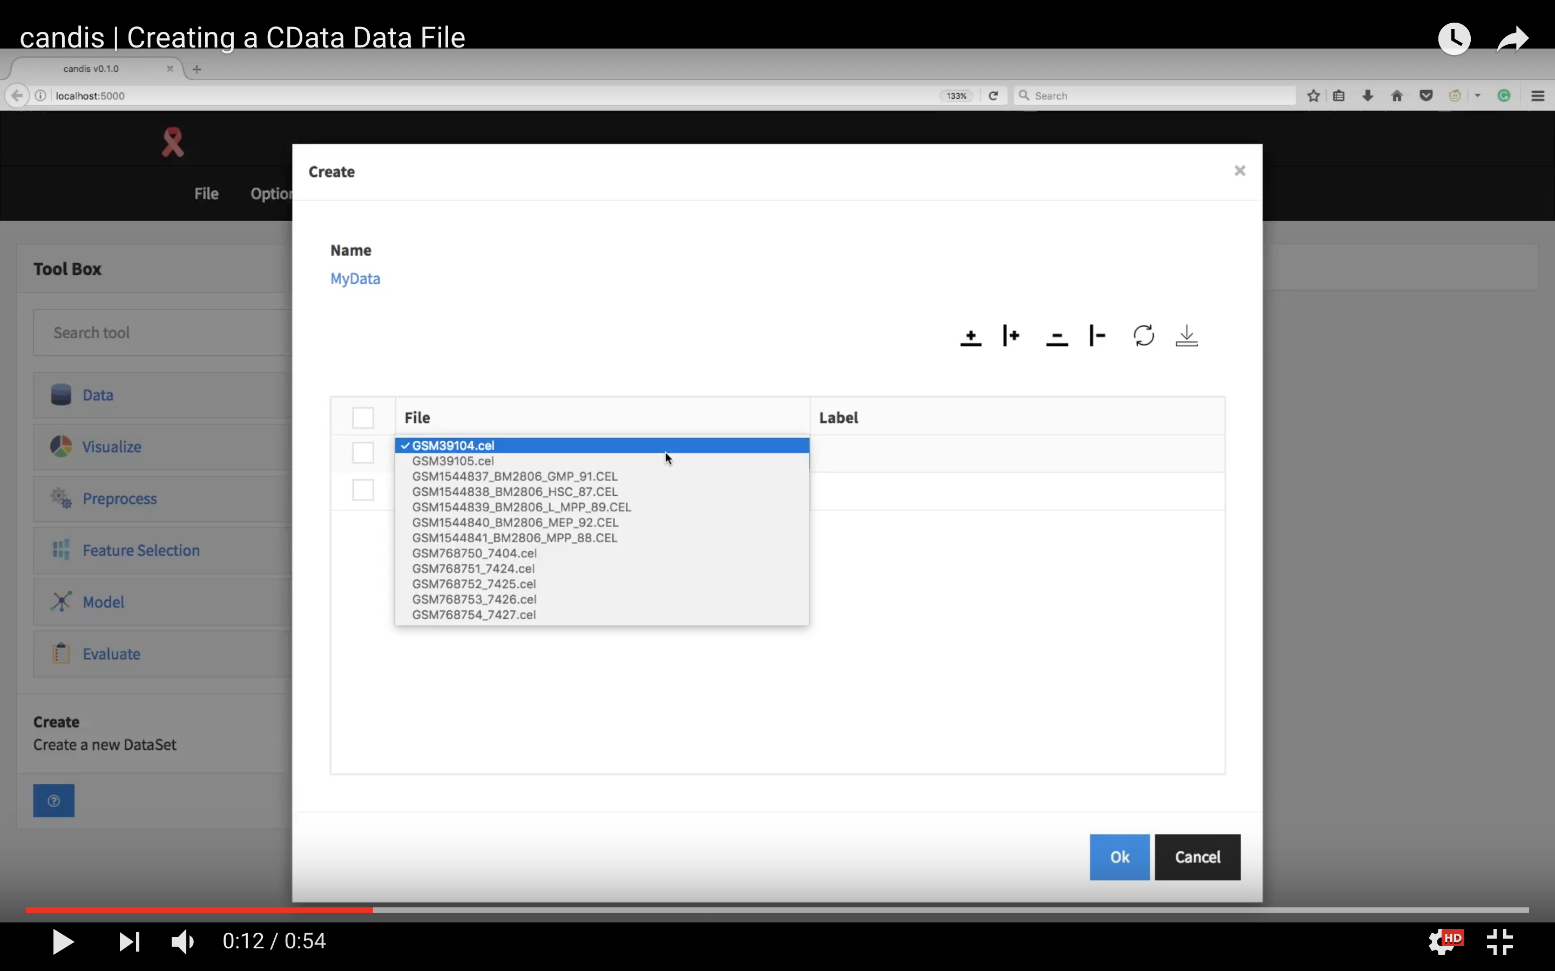
Task: Choose GSM768754_7427.cel from the open list
Action: coord(474,614)
